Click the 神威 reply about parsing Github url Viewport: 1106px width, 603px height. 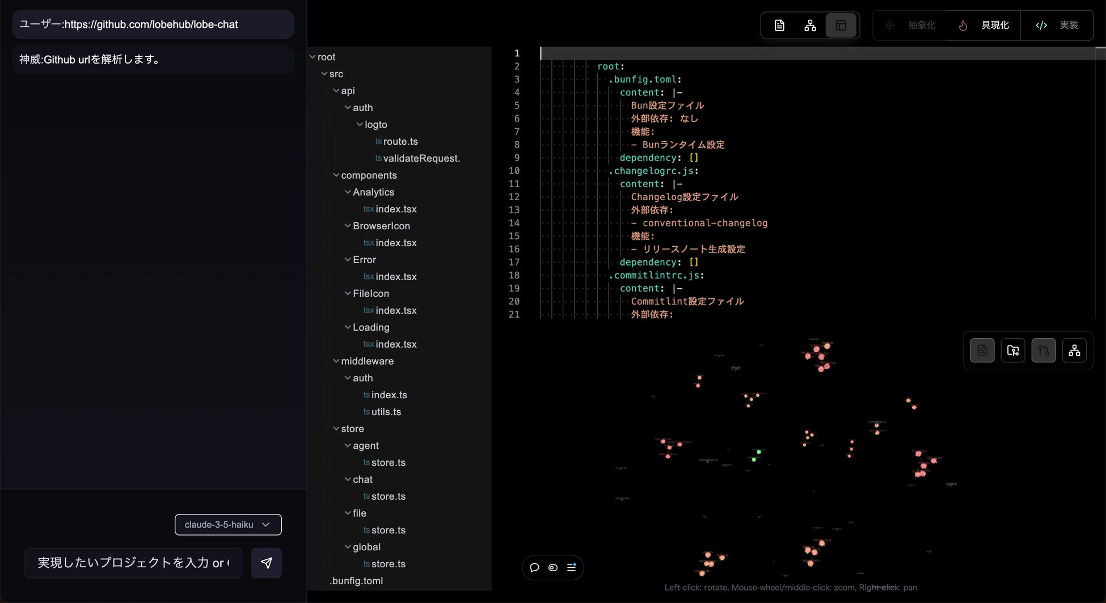click(153, 60)
